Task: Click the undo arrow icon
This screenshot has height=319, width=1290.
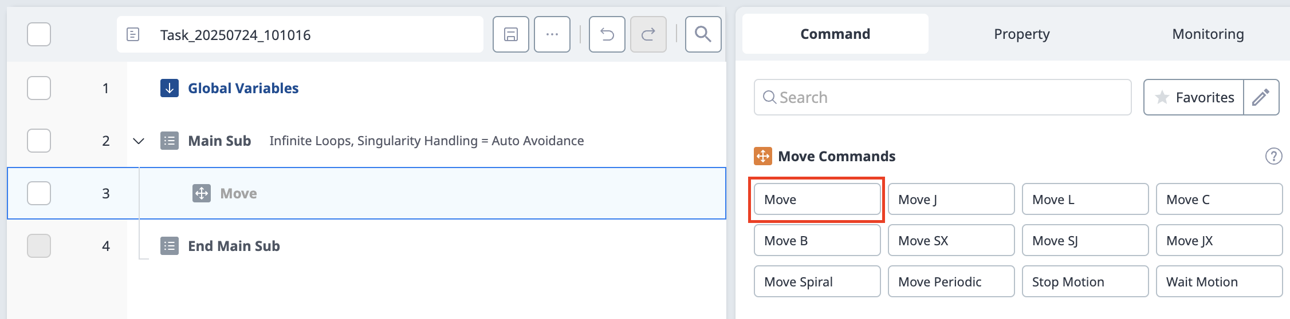Action: (x=607, y=34)
